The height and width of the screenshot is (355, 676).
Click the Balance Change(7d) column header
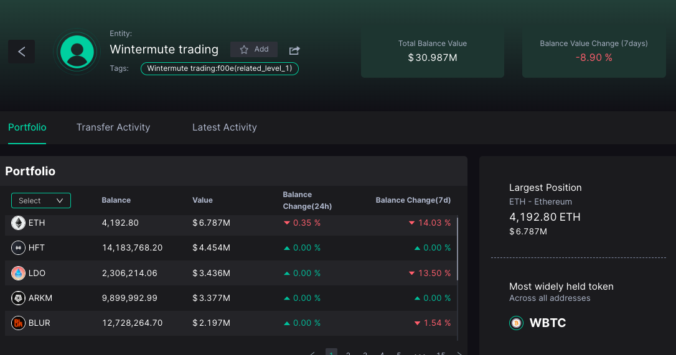coord(413,200)
